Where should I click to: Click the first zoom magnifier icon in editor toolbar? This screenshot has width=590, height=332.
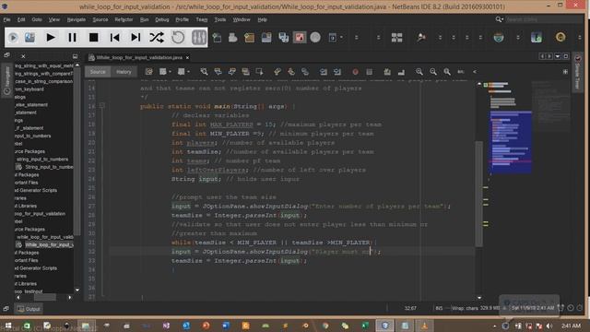click(419, 72)
